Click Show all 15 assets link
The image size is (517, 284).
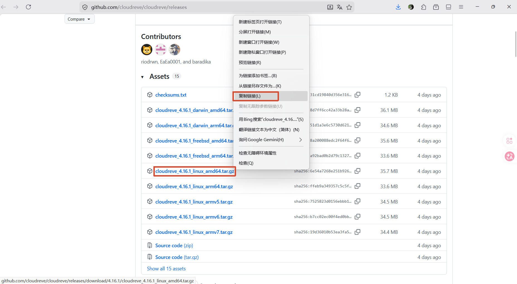pyautogui.click(x=166, y=269)
